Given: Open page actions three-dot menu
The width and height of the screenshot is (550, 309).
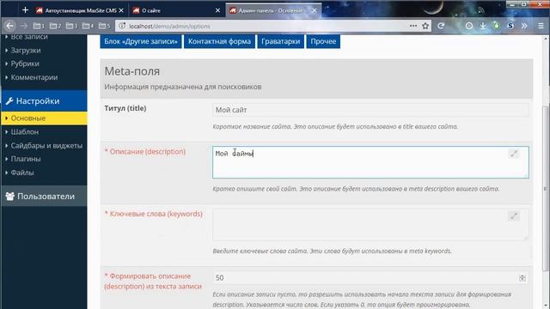Looking at the screenshot, I should [x=413, y=26].
